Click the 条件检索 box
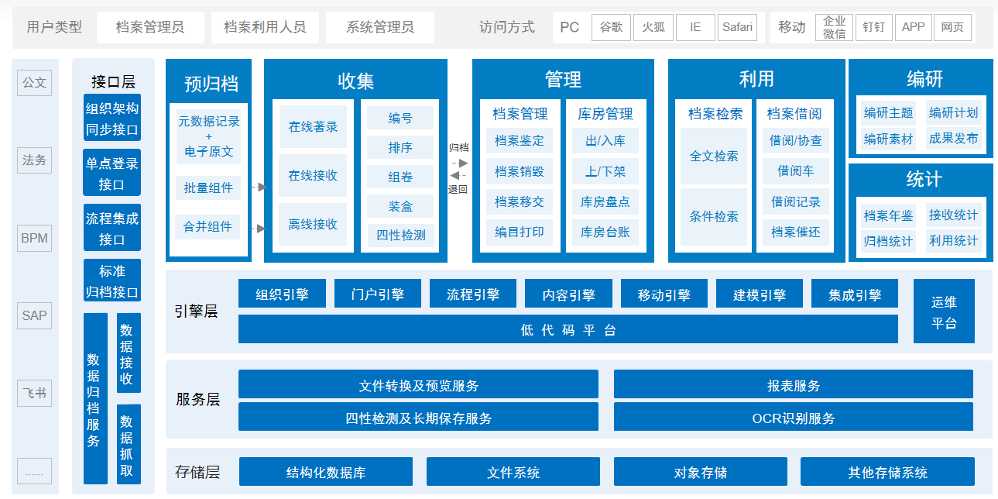 [714, 217]
